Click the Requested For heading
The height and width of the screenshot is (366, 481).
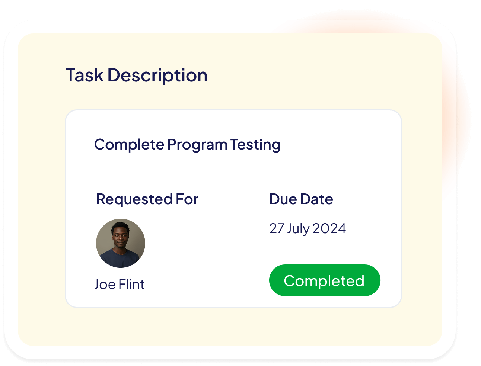[x=147, y=199]
